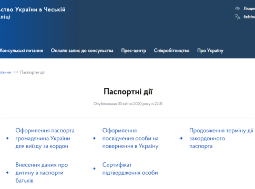Image resolution: width=255 pixels, height=189 pixels.
Task: Open Сертифікат підтвердження особи link
Action: click(130, 169)
